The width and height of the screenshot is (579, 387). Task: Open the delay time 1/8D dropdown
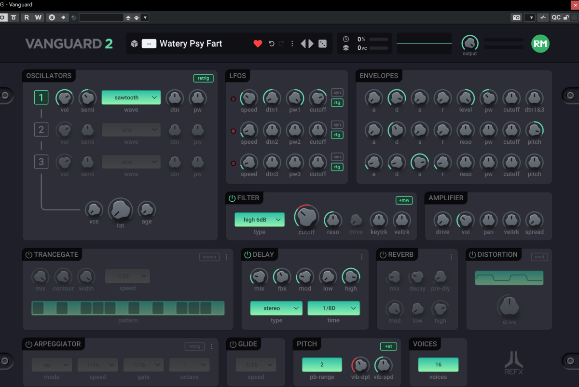click(x=333, y=308)
